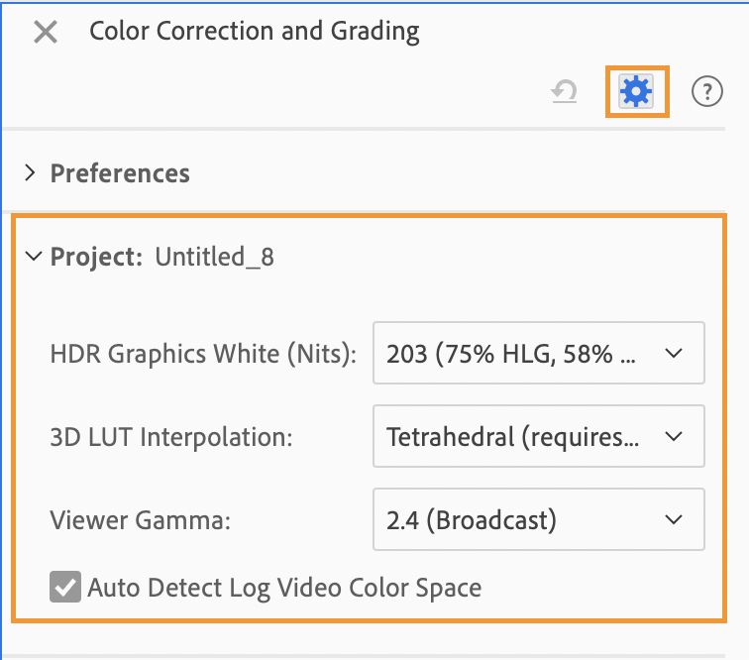Collapse the Project section chevron
Viewport: 749px width, 660px height.
33,258
